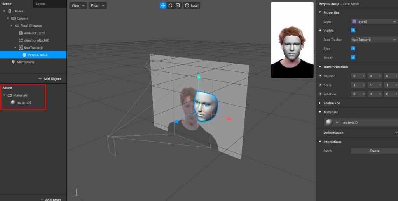The height and width of the screenshot is (201, 398).
Task: Collapse the Materials assets folder
Action: 4,95
